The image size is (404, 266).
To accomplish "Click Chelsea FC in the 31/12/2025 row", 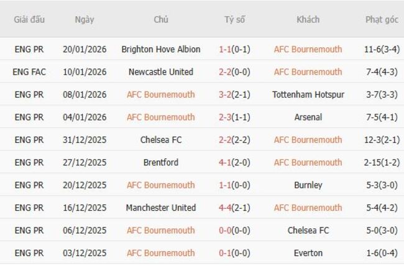I will pyautogui.click(x=161, y=140).
